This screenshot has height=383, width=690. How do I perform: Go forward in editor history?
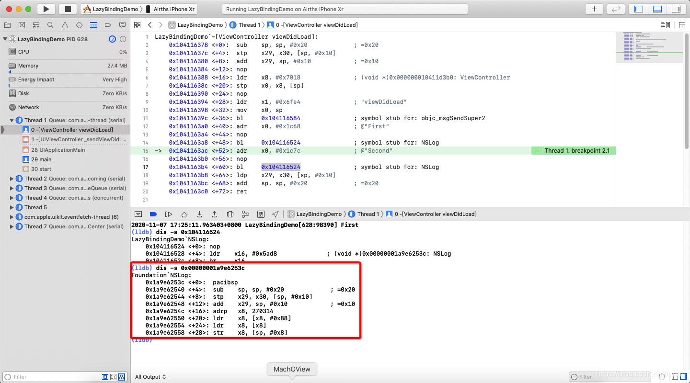click(x=161, y=25)
